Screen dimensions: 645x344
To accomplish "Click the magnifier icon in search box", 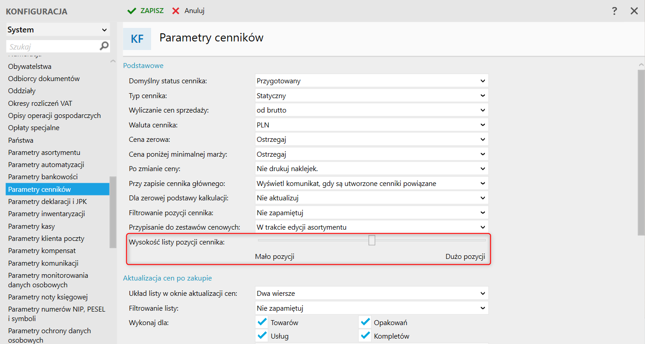I will [x=104, y=46].
